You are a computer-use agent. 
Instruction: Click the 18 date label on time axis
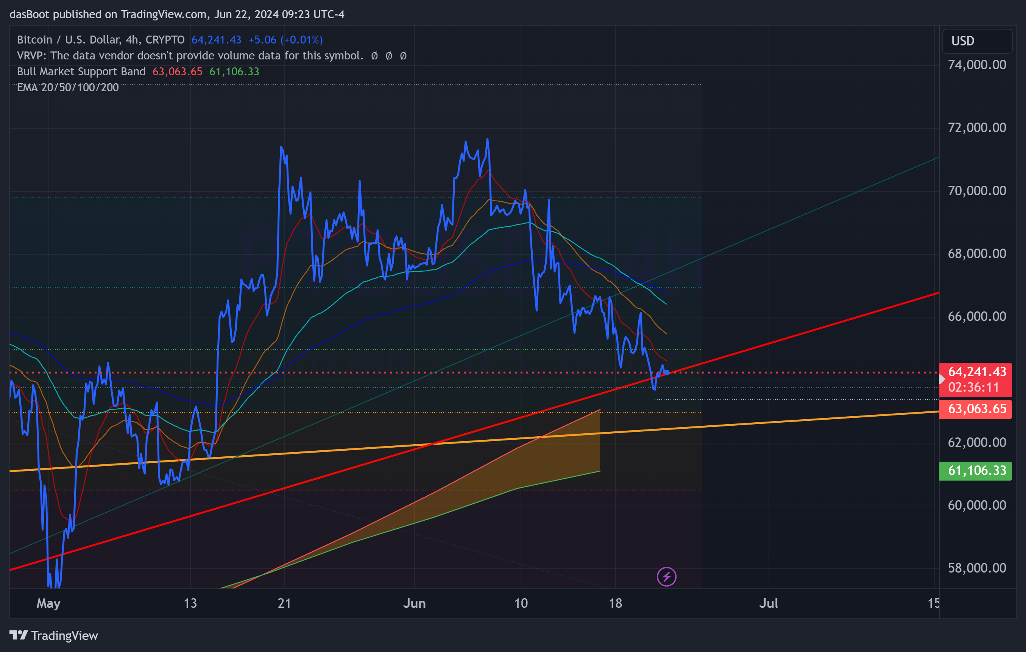pyautogui.click(x=615, y=603)
